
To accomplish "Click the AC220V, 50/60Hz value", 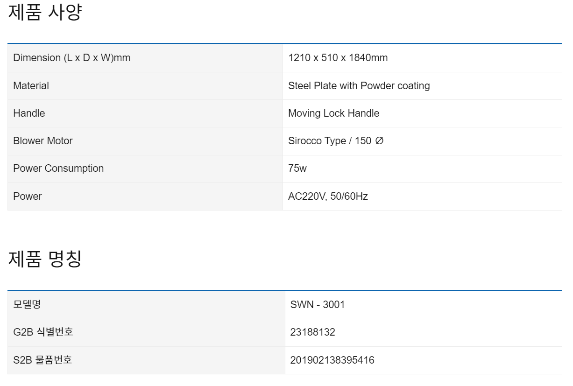I will 328,197.
